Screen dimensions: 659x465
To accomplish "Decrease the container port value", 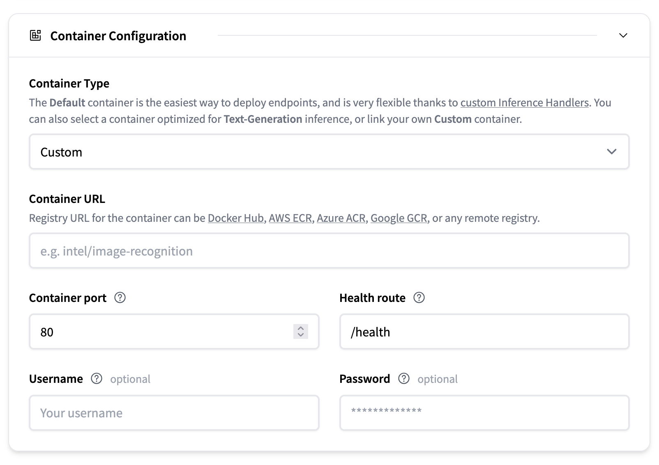I will 301,335.
